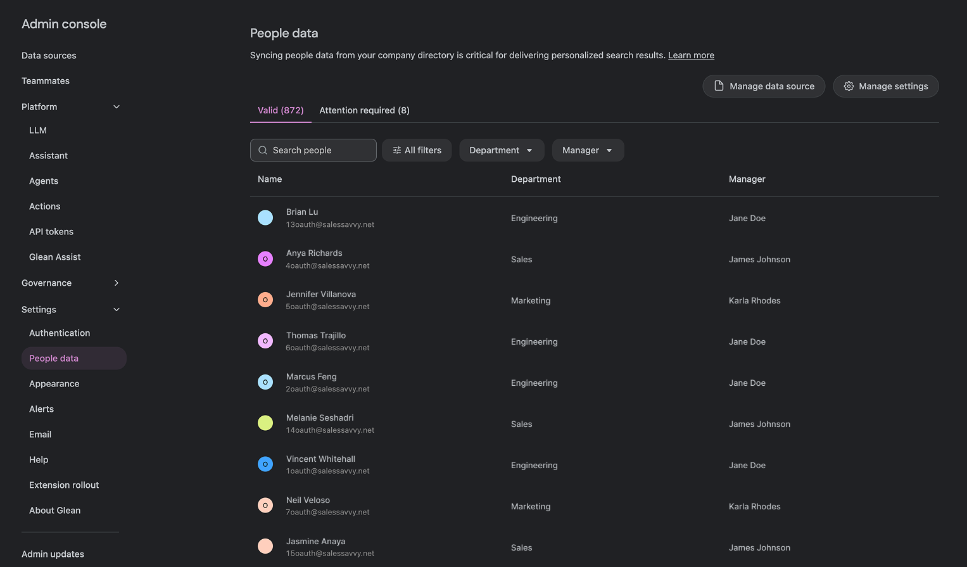Viewport: 967px width, 567px height.
Task: Open the Manager filter dropdown
Action: (588, 150)
